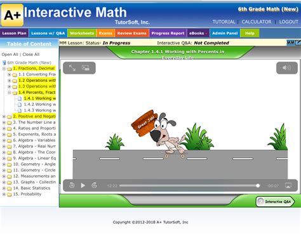
Task: Open the Review Exams tab
Action: coord(132,33)
